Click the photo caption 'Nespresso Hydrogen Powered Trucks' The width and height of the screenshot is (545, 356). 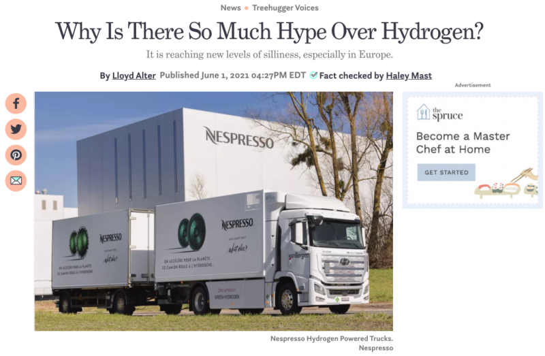332,338
